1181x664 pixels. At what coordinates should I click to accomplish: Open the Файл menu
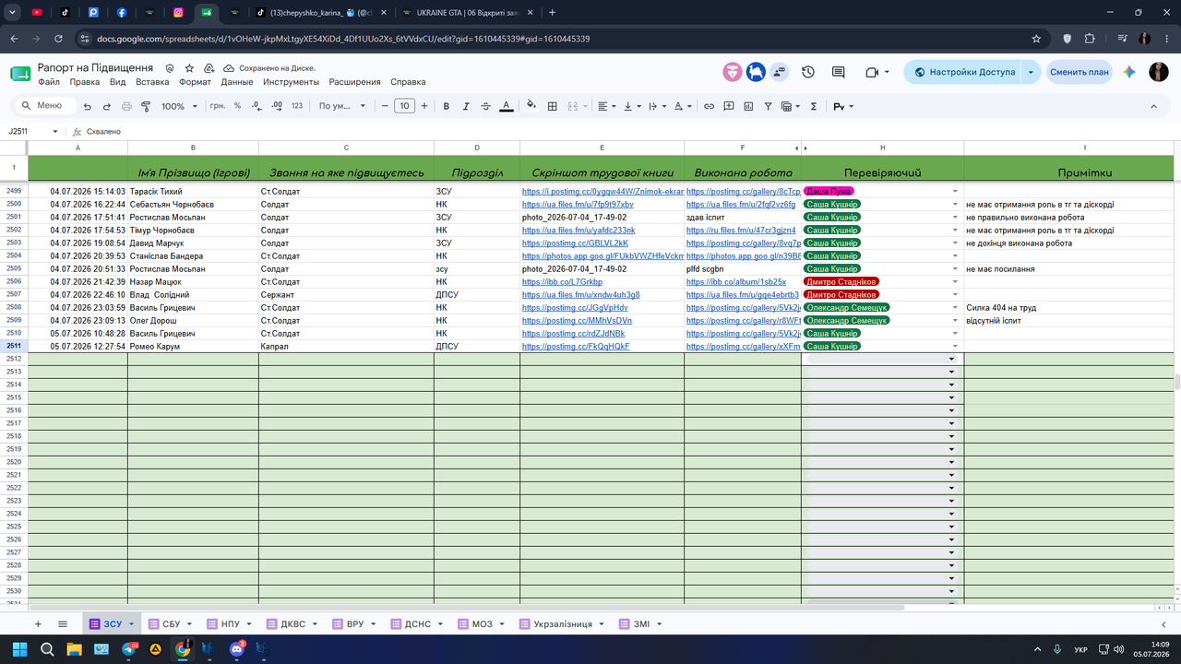49,82
